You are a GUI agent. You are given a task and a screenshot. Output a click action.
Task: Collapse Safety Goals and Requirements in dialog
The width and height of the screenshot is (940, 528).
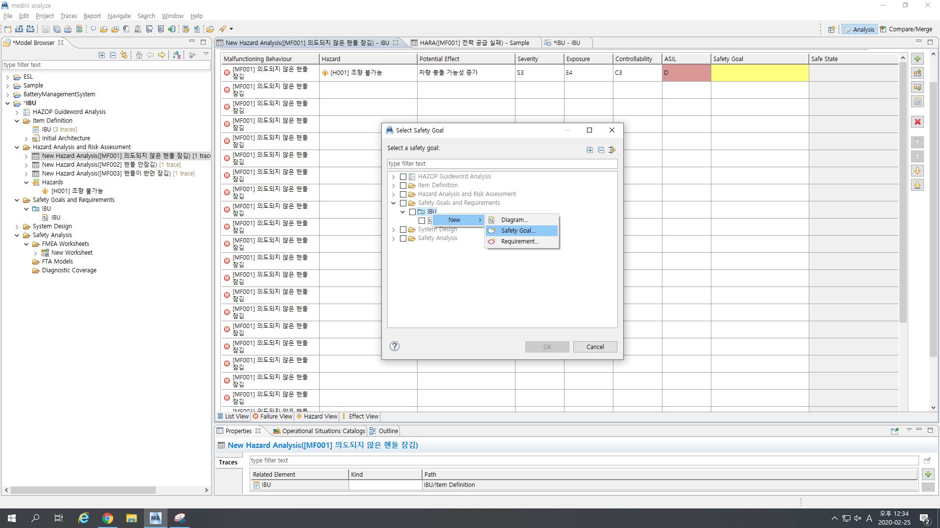[x=393, y=203]
